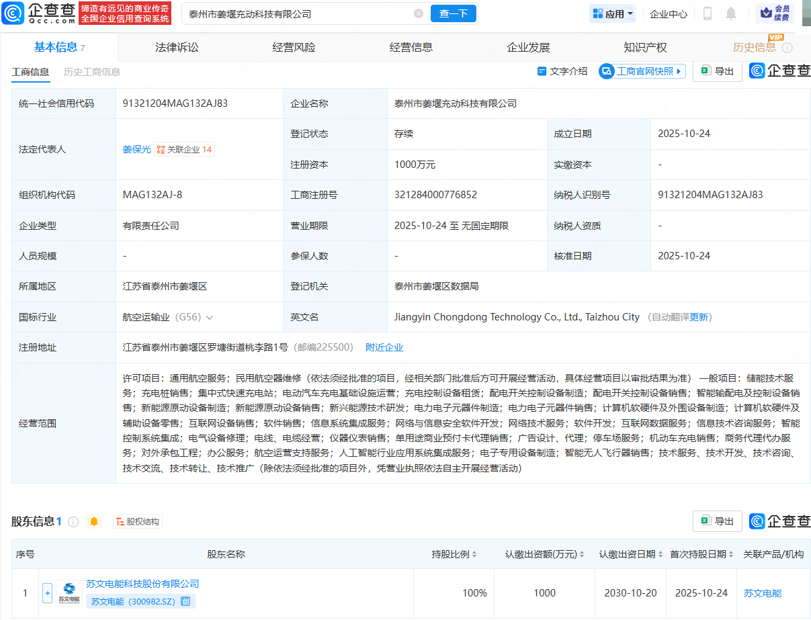Open the 知识产权 tab
This screenshot has width=811, height=620.
coord(645,47)
